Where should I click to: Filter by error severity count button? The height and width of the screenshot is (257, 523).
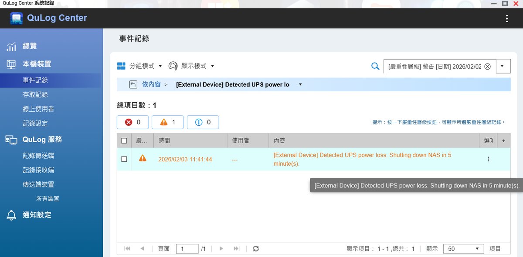132,122
